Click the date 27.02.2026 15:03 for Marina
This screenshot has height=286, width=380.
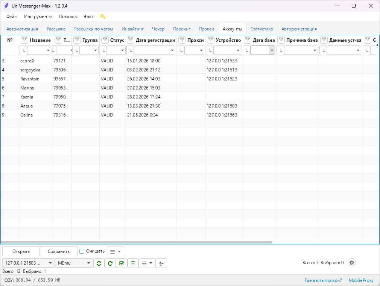pyautogui.click(x=144, y=88)
